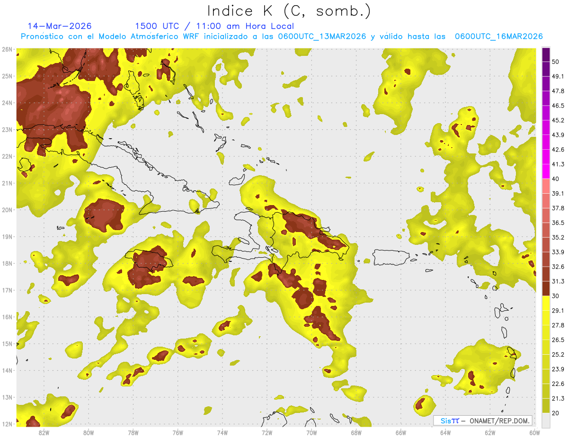Click the colorbar value 31.3

point(558,281)
